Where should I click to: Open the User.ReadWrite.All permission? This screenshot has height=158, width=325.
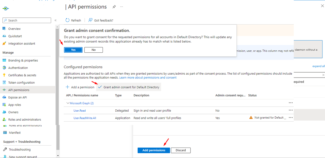(85, 118)
